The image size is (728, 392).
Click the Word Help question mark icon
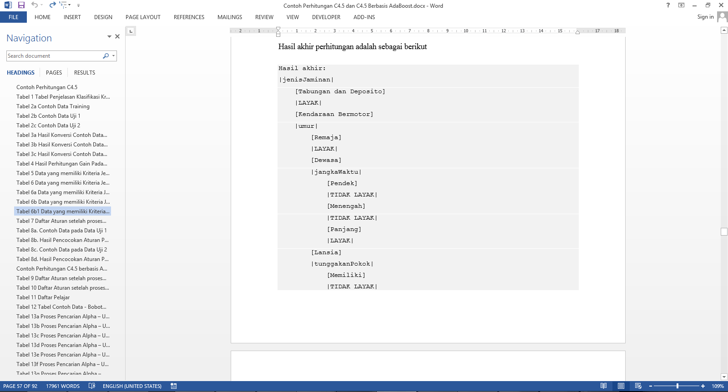click(x=668, y=5)
